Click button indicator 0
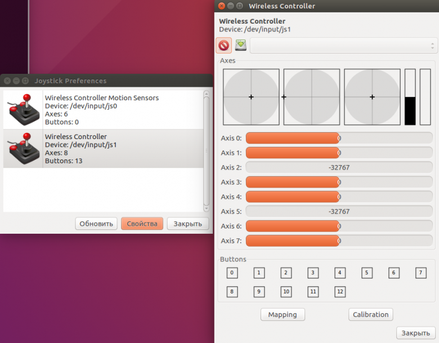Viewport: 439px width, 343px height. [232, 273]
